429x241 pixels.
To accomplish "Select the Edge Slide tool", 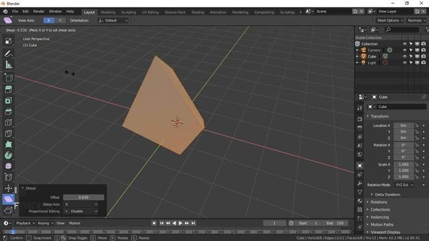I will coord(9,177).
